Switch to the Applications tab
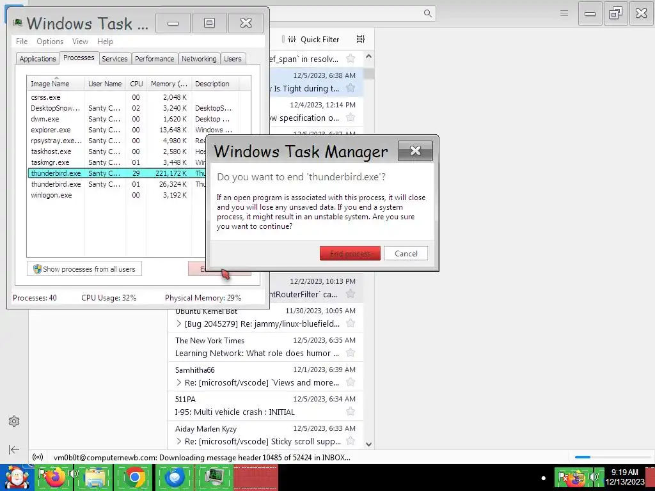The height and width of the screenshot is (491, 655). tap(38, 59)
